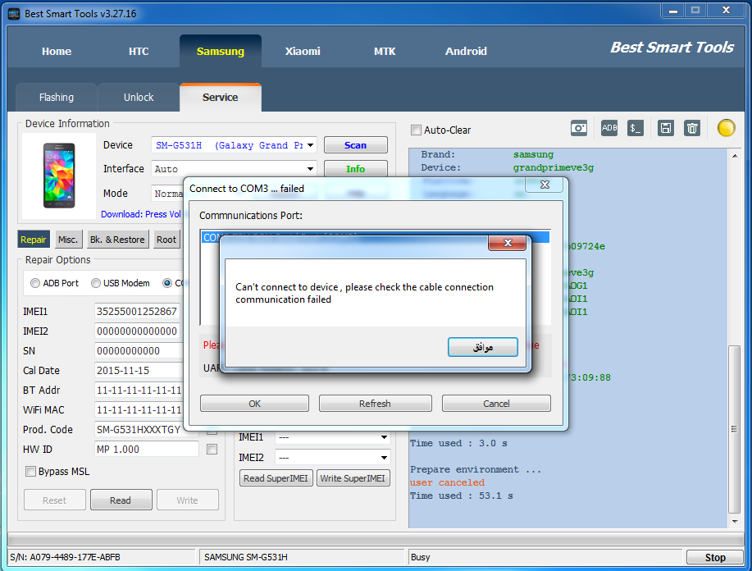Expand the Device model dropdown
The height and width of the screenshot is (571, 752).
(x=310, y=145)
